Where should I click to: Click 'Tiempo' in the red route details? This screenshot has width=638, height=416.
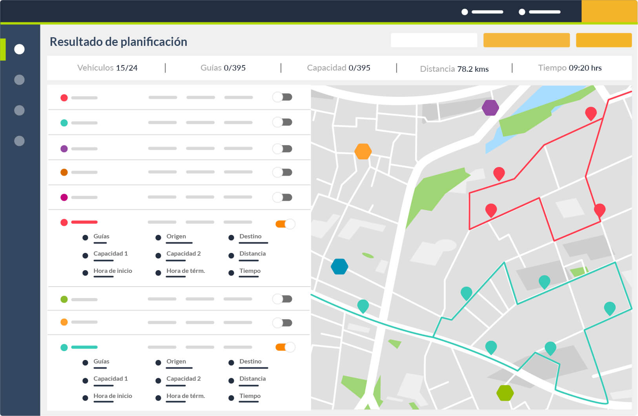point(250,271)
